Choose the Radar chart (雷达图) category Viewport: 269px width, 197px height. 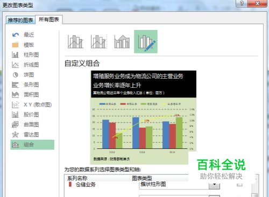(31, 134)
